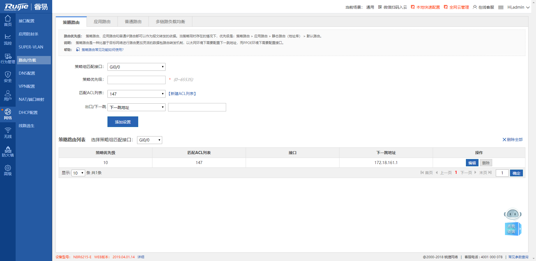Select the 行为管理 behavior management icon
The image size is (536, 261).
pyautogui.click(x=8, y=58)
